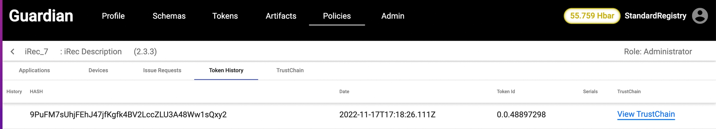Switch to the Devices tab
The image size is (716, 129).
(x=98, y=70)
